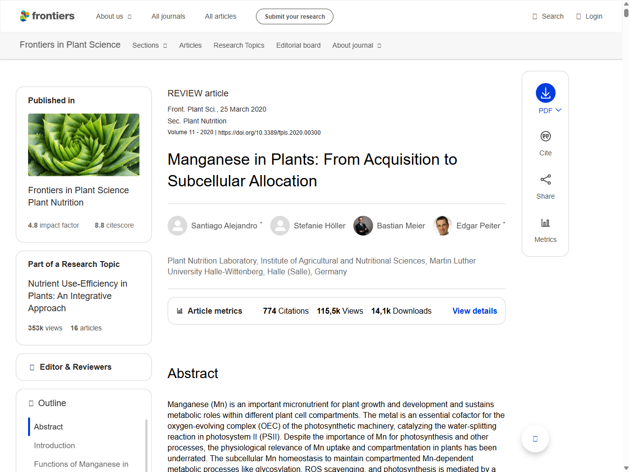The image size is (630, 472).
Task: Click the Frontiers logo
Action: point(47,16)
